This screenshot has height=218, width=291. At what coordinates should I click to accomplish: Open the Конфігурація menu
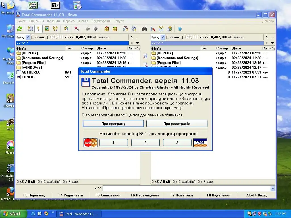click(101, 21)
